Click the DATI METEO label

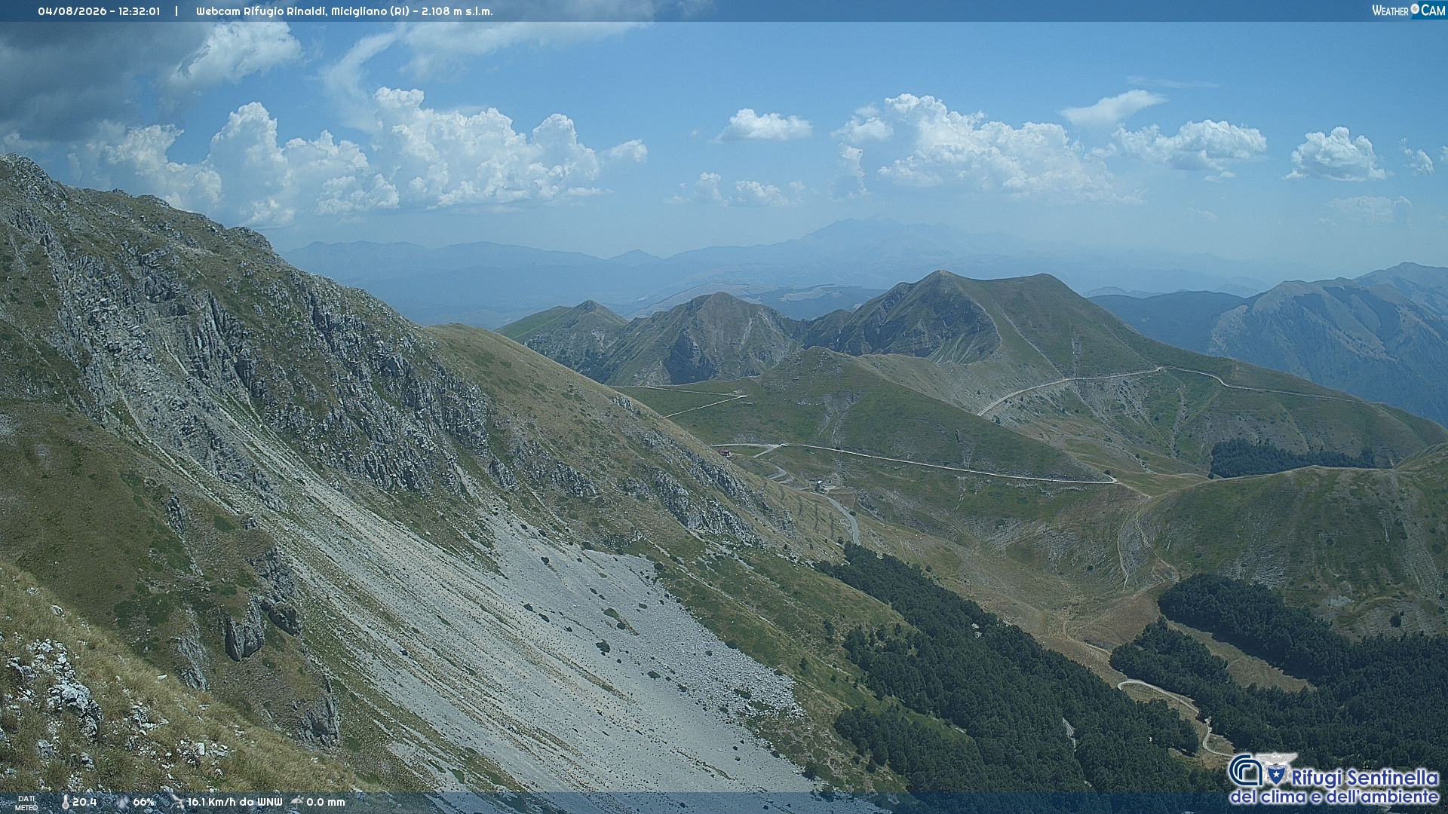point(26,803)
